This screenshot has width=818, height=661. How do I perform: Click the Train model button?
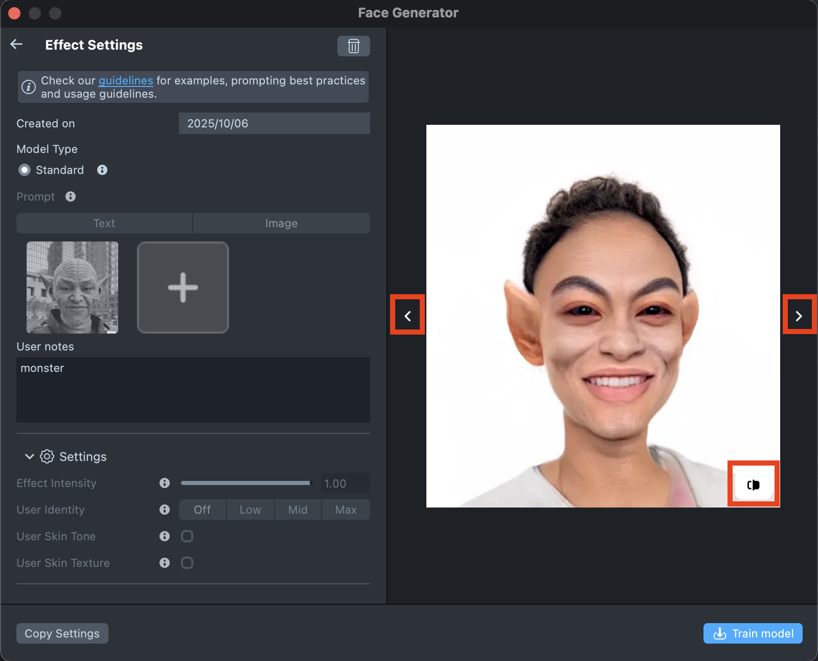[x=753, y=633]
